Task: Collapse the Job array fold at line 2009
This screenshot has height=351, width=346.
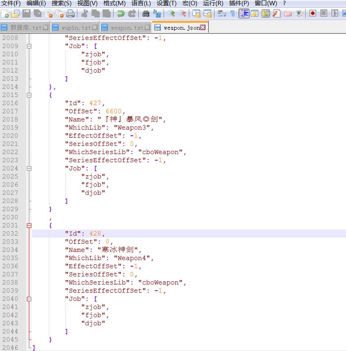Action: click(29, 46)
